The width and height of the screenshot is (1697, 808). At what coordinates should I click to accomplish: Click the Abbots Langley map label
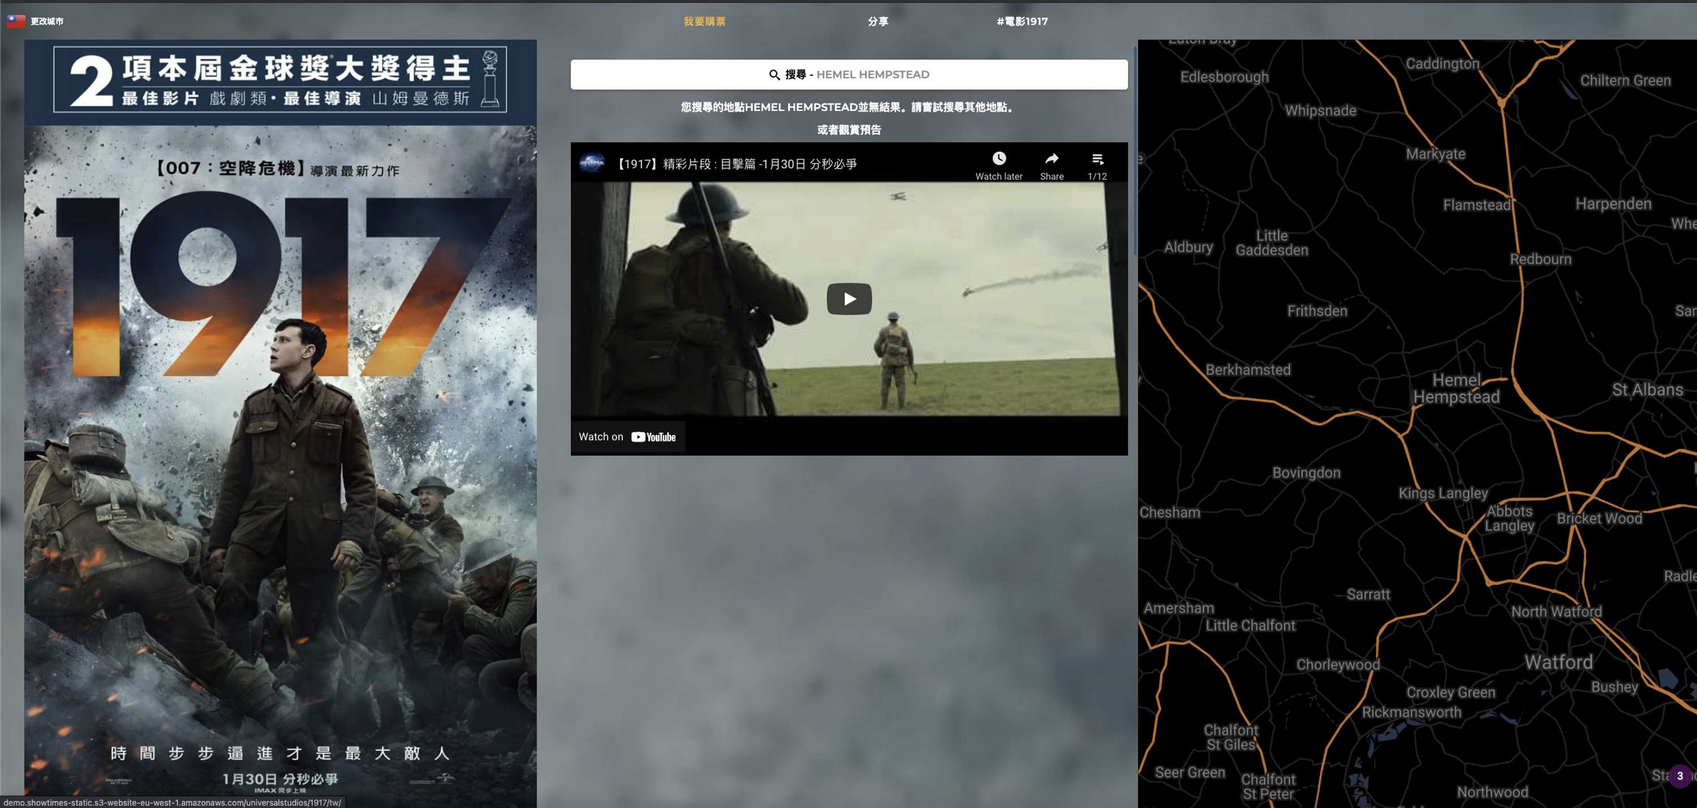[1509, 518]
